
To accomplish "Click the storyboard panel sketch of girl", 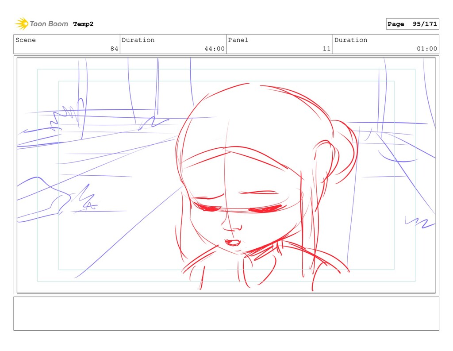I will click(226, 175).
